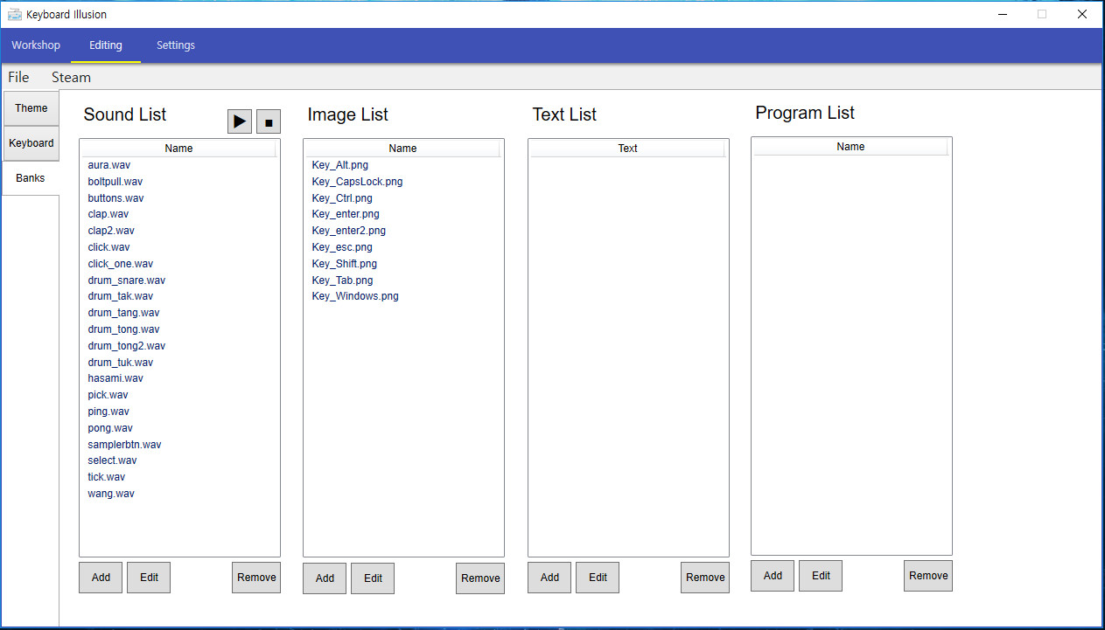Select the clap.wav sound entry
Screen dimensions: 1105x630
tap(108, 213)
